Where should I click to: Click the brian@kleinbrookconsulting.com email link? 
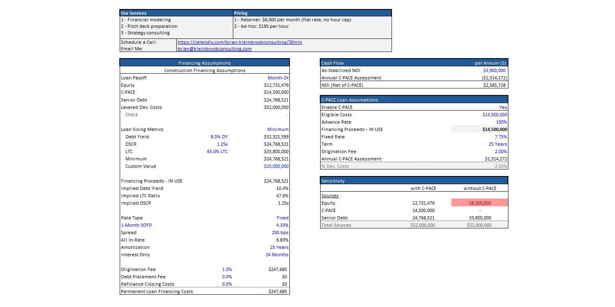(214, 49)
